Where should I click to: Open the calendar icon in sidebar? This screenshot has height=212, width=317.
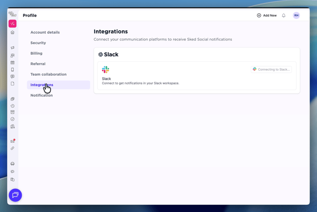click(13, 62)
